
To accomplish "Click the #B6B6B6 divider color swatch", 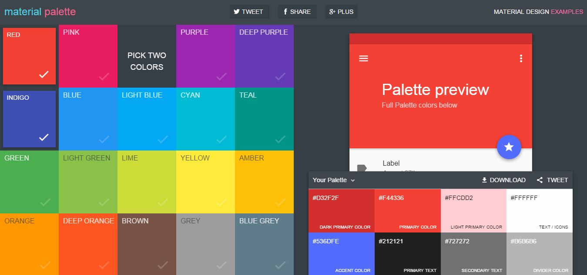I will tap(540, 254).
